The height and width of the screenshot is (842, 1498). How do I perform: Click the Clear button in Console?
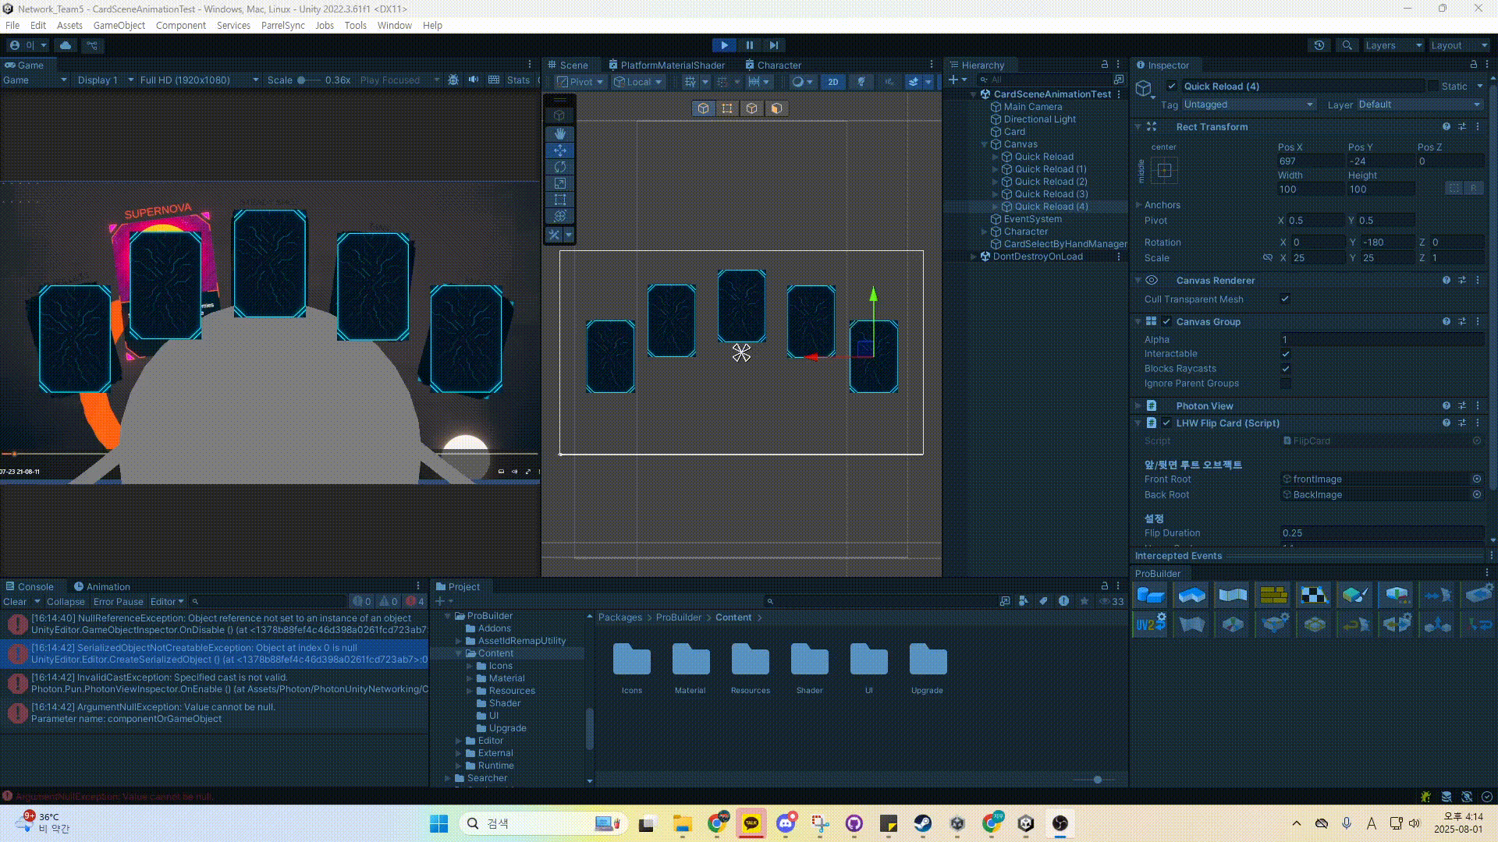click(x=15, y=602)
